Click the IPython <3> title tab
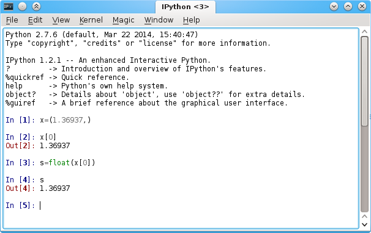371x233 pixels. pyautogui.click(x=185, y=7)
